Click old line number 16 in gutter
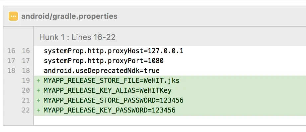306x132 pixels. (x=11, y=51)
